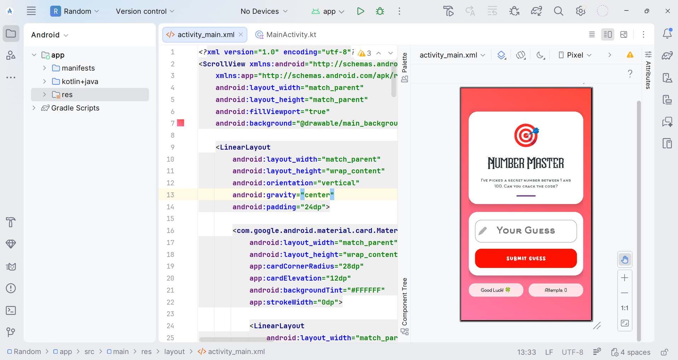This screenshot has width=678, height=360.
Task: Click the design preview vertical scrollbar
Action: coord(639,221)
